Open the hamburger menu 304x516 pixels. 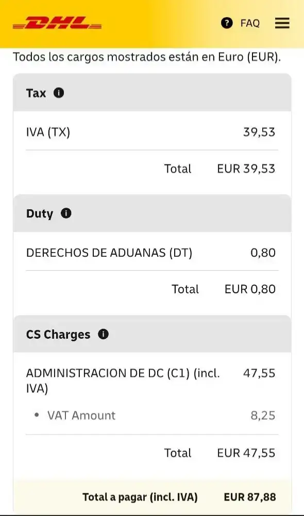282,23
